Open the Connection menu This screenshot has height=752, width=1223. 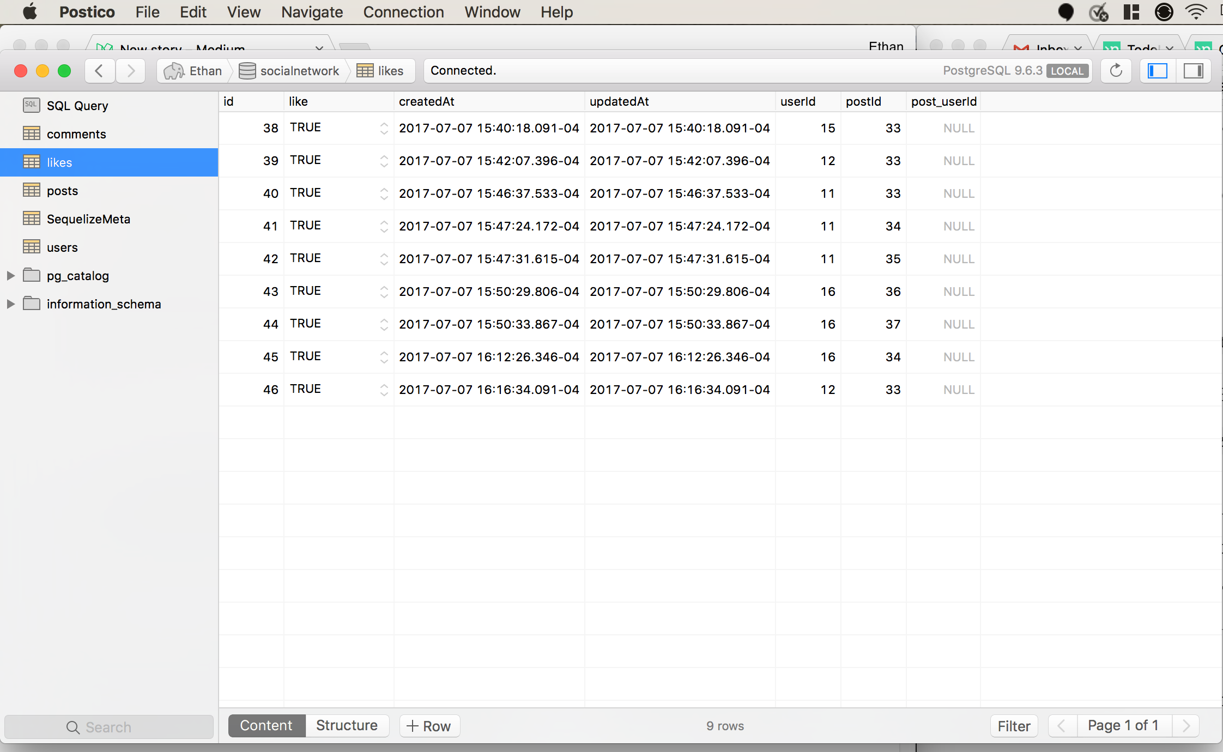[x=403, y=12]
